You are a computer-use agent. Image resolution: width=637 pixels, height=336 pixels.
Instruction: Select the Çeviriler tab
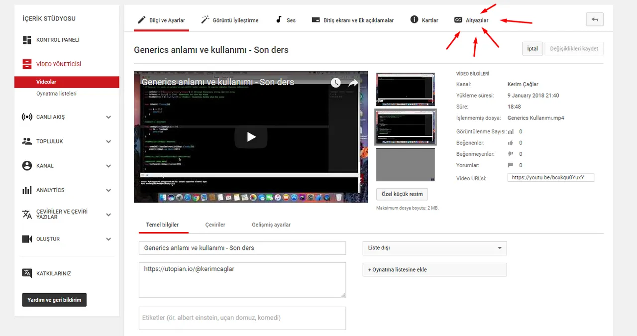pyautogui.click(x=215, y=224)
